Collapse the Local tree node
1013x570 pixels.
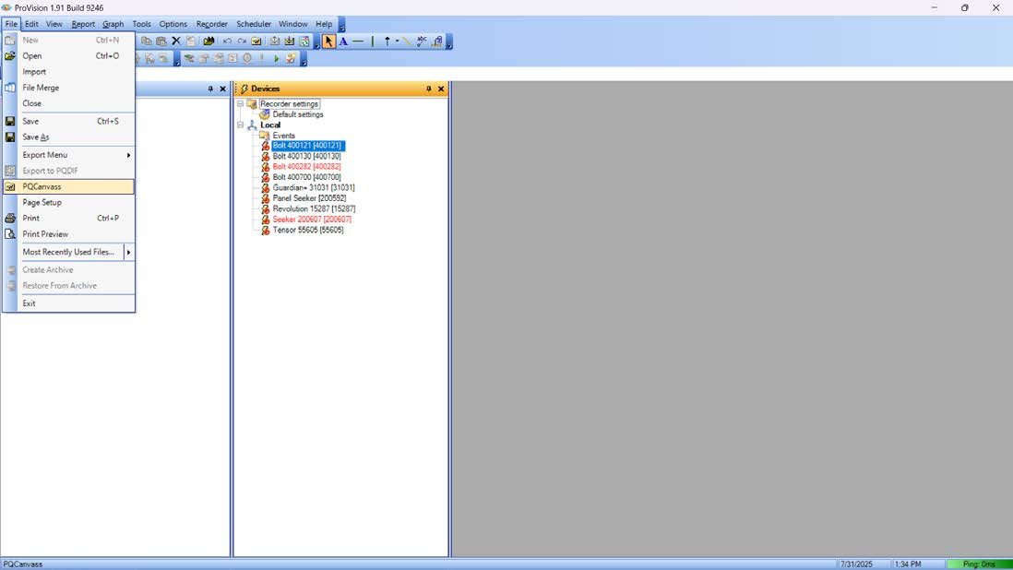[x=241, y=125]
